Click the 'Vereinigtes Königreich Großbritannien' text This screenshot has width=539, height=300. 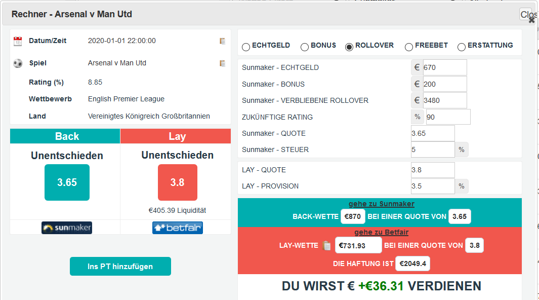(x=149, y=116)
